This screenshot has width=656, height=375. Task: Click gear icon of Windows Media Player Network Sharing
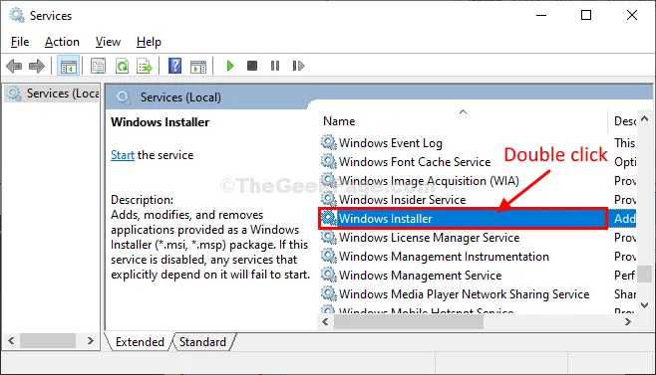tap(329, 293)
